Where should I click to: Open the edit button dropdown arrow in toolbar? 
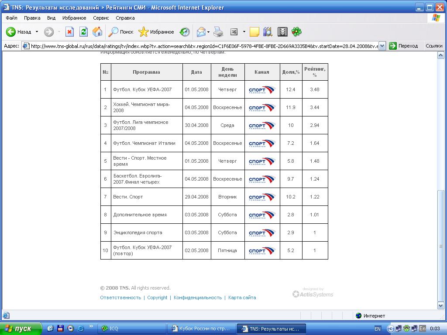point(244,32)
